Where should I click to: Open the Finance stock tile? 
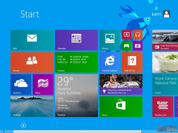point(76,62)
